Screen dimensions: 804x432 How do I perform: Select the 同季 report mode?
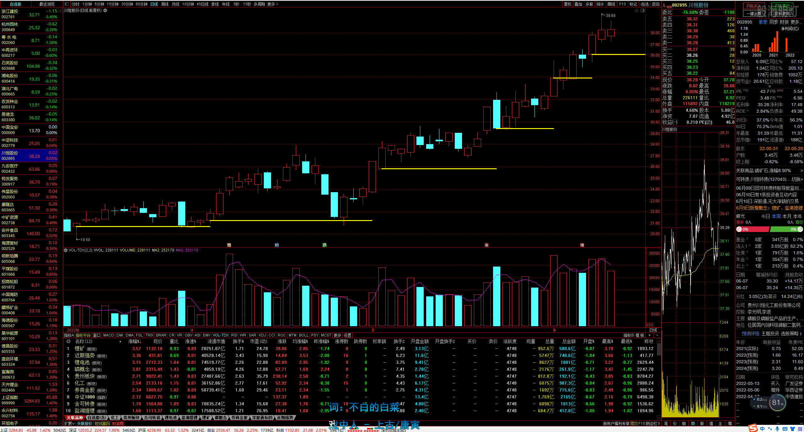tap(774, 22)
